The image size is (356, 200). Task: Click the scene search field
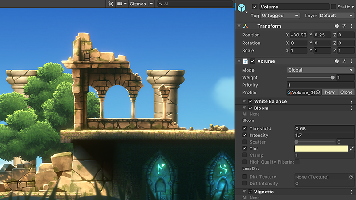(196, 4)
